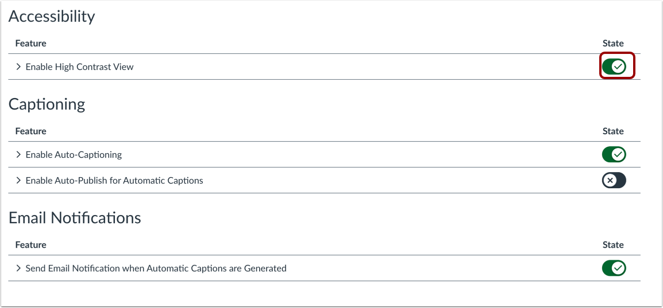This screenshot has height=308, width=663.
Task: Expand the Enable Auto-Captioning row arrow
Action: 18,155
